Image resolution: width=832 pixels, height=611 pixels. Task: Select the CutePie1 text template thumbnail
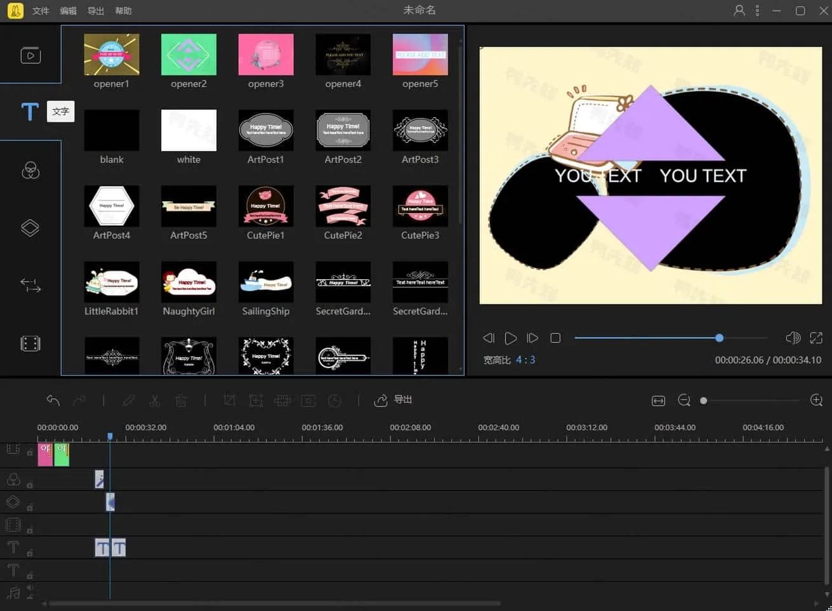tap(266, 206)
